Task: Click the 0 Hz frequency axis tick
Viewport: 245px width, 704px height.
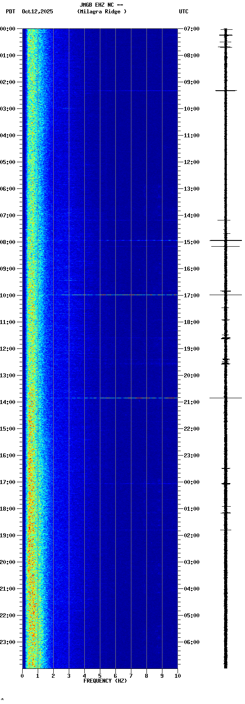Action: pos(22,676)
